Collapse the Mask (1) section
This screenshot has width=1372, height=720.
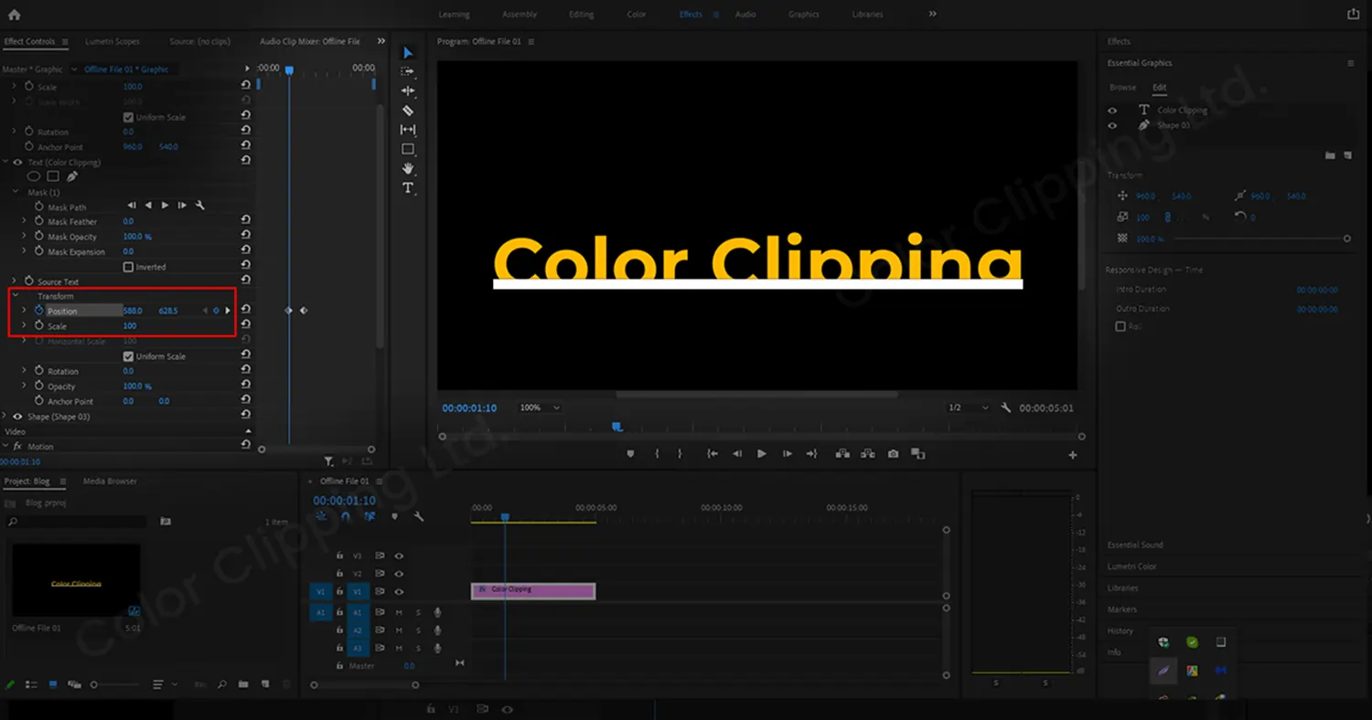[x=13, y=193]
